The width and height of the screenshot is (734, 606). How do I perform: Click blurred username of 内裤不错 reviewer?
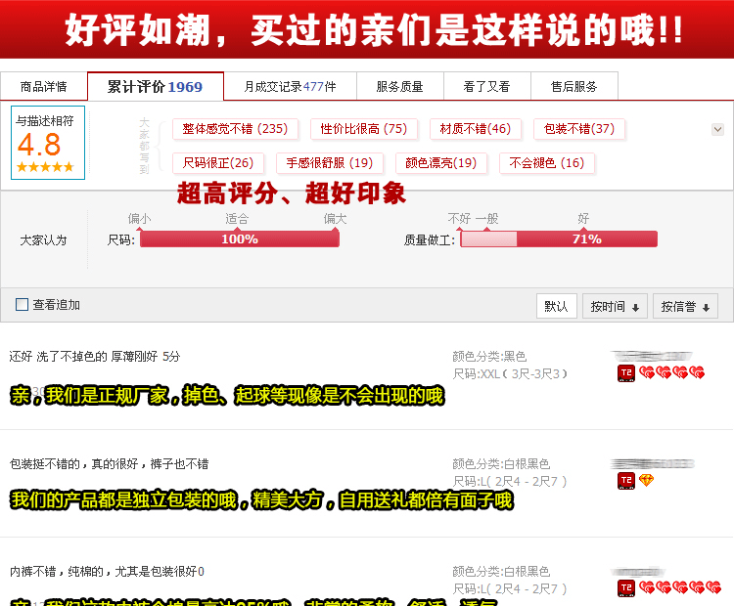pyautogui.click(x=637, y=572)
